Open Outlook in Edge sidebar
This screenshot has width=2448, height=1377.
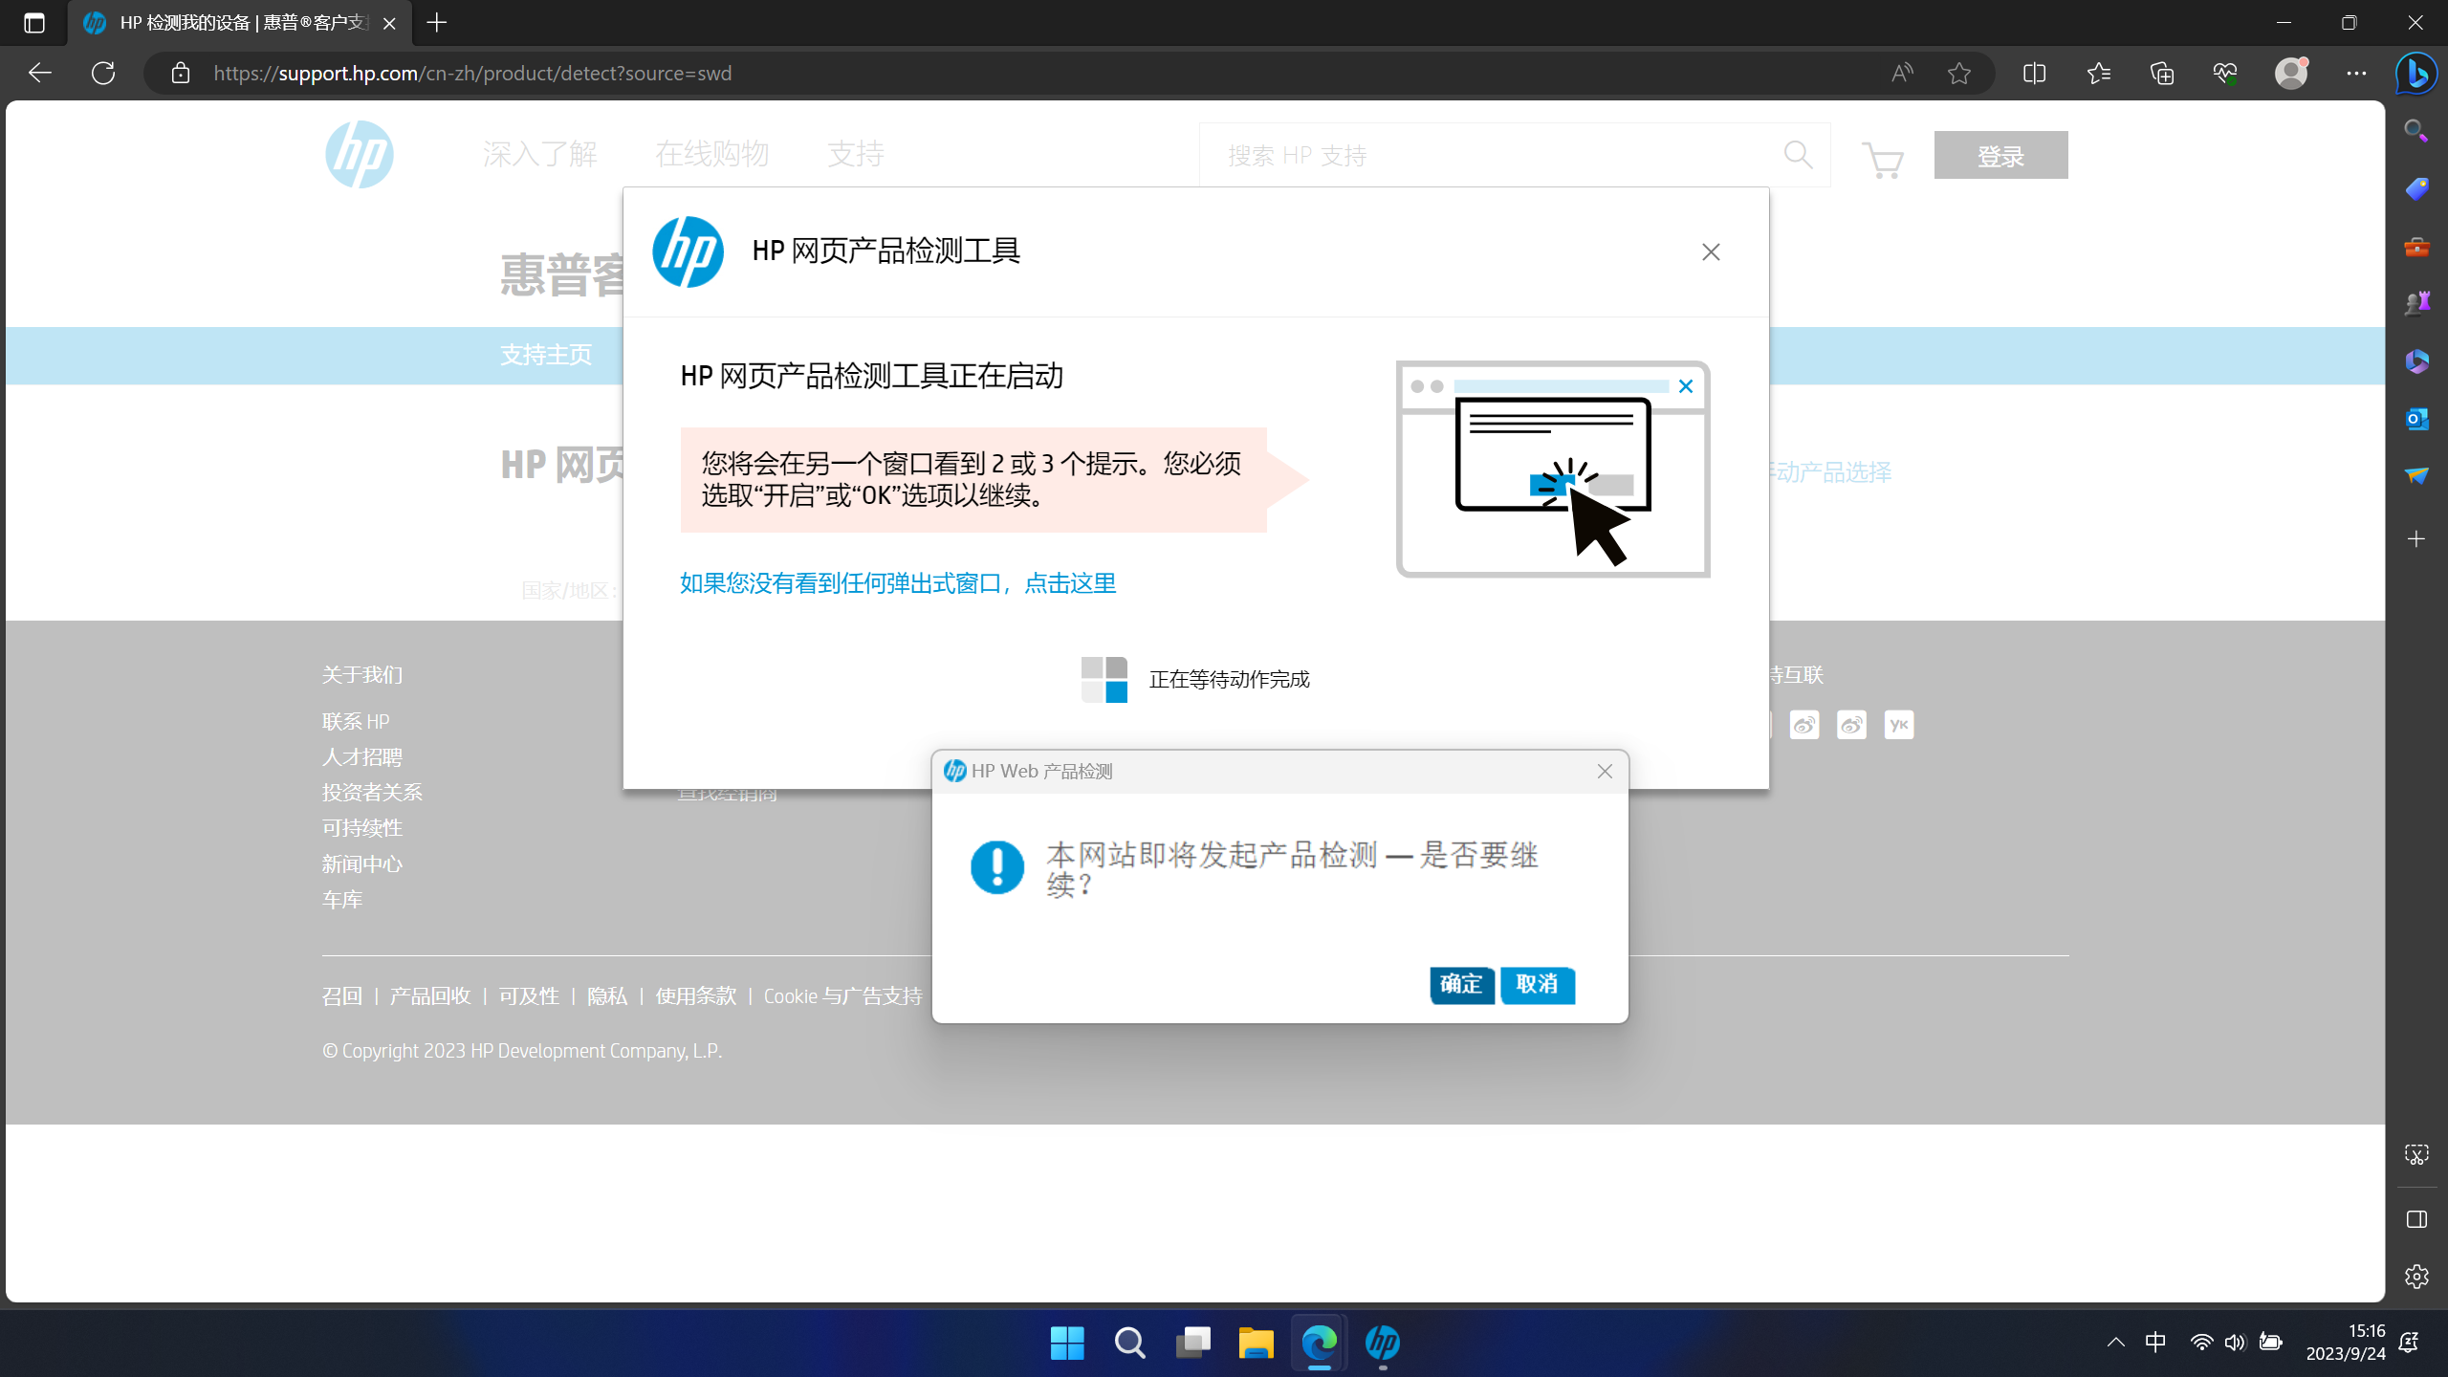point(2416,419)
